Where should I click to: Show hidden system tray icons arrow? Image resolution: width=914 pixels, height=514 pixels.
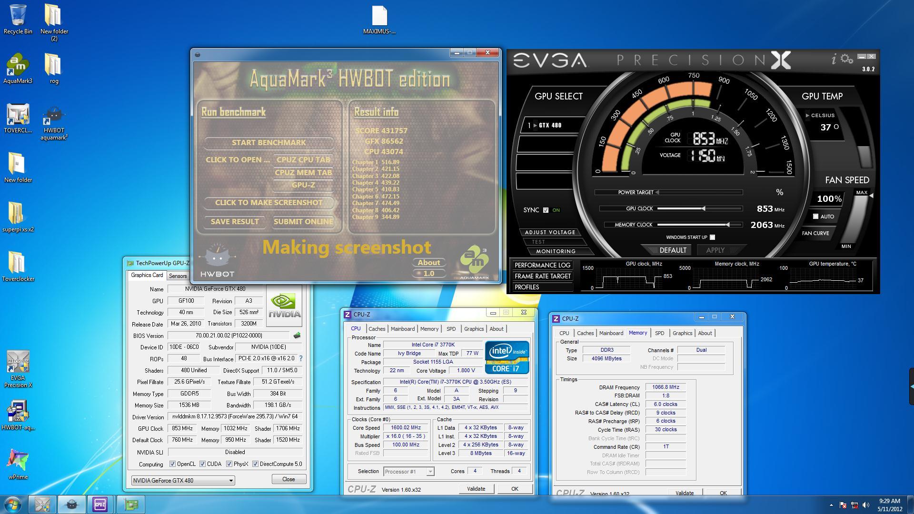(x=831, y=505)
